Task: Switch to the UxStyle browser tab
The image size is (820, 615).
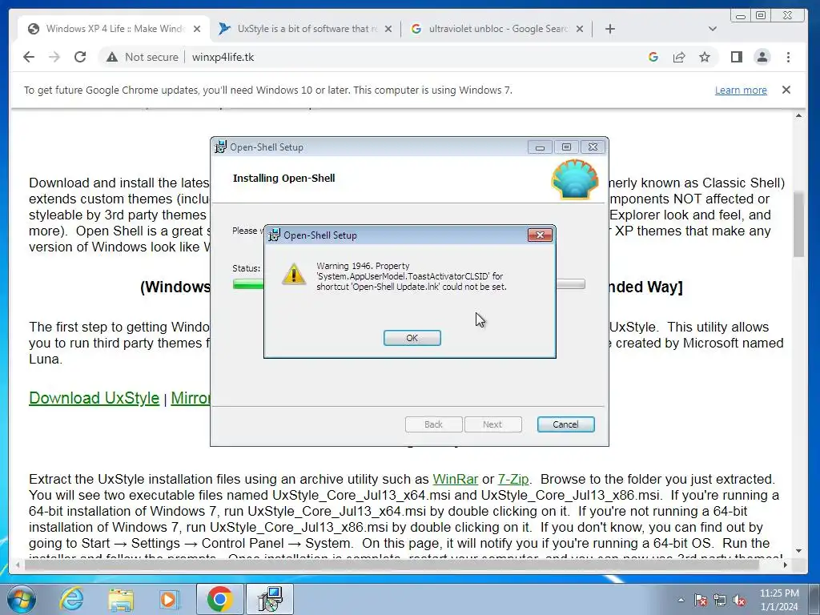Action: [306, 29]
